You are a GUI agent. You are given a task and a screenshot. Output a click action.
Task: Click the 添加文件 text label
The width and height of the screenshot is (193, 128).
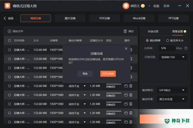click(18, 31)
